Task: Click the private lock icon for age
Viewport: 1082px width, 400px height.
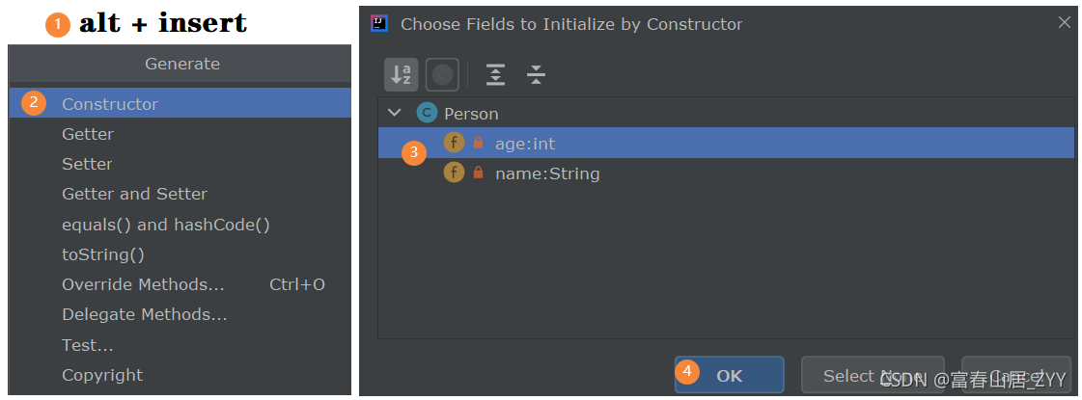Action: (x=478, y=143)
